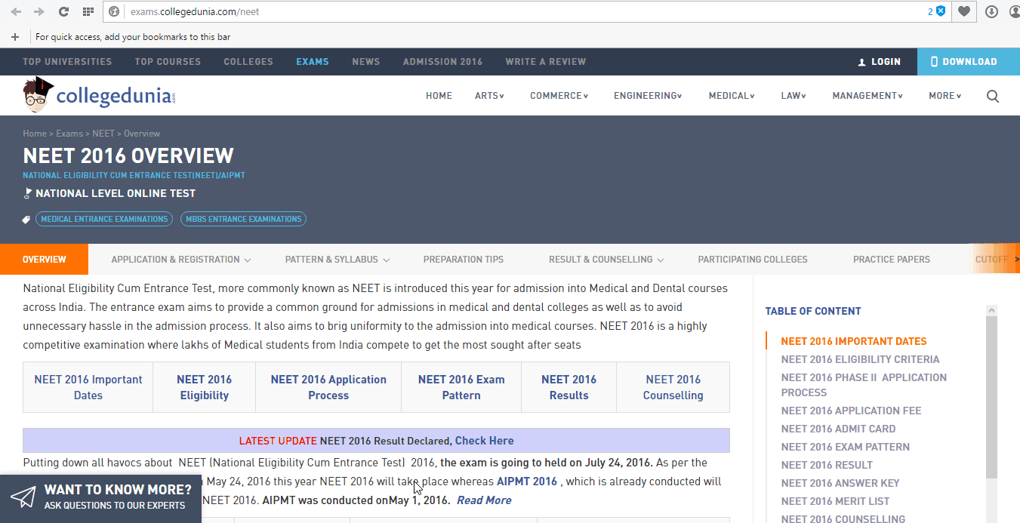Click the AIPMT 2016 link in paragraph
The width and height of the screenshot is (1020, 523).
(x=527, y=481)
